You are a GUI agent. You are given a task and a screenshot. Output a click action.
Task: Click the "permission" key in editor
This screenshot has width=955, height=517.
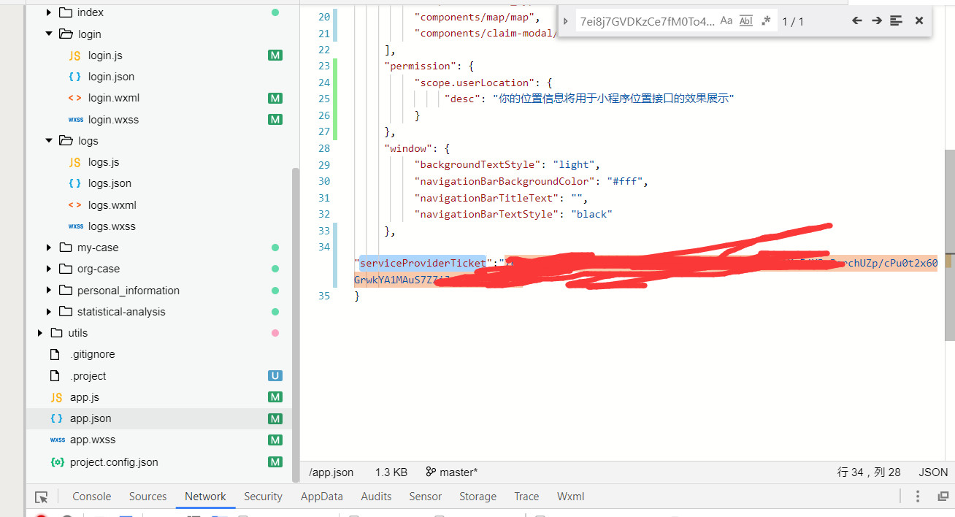[418, 66]
